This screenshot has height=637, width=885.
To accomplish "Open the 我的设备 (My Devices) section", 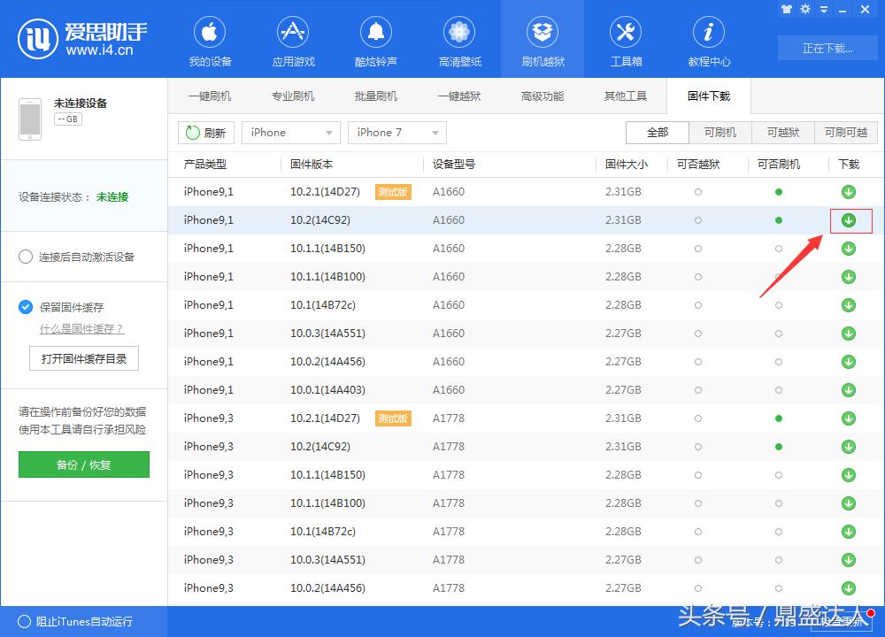I will pos(209,40).
